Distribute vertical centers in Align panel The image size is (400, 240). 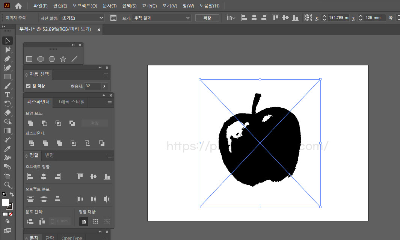[44, 199]
